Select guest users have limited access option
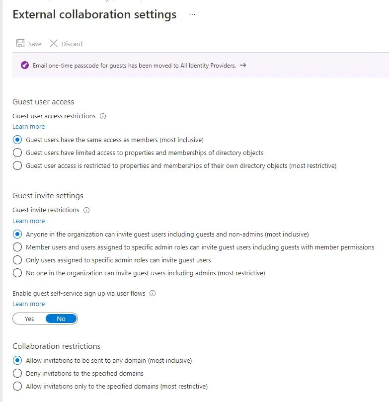Viewport: 389px width, 402px height. tap(17, 153)
